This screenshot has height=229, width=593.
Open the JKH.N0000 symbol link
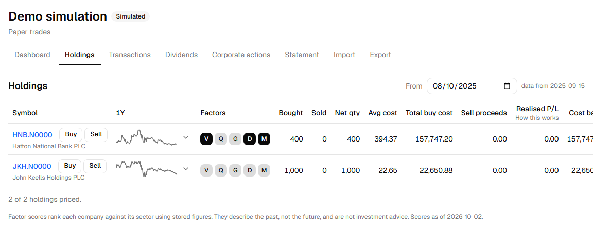coord(32,166)
